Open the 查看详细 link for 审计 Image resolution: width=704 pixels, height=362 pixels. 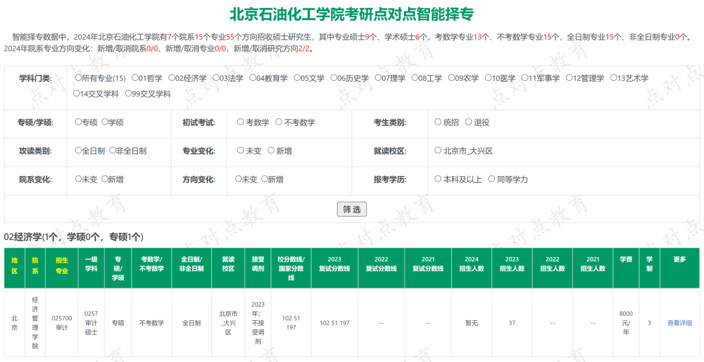(x=679, y=323)
